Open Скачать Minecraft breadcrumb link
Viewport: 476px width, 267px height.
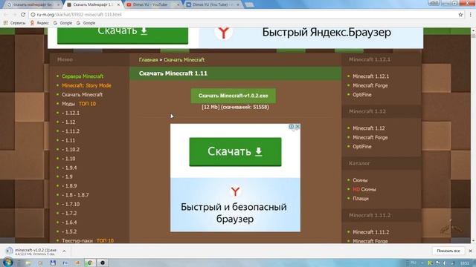pyautogui.click(x=184, y=60)
